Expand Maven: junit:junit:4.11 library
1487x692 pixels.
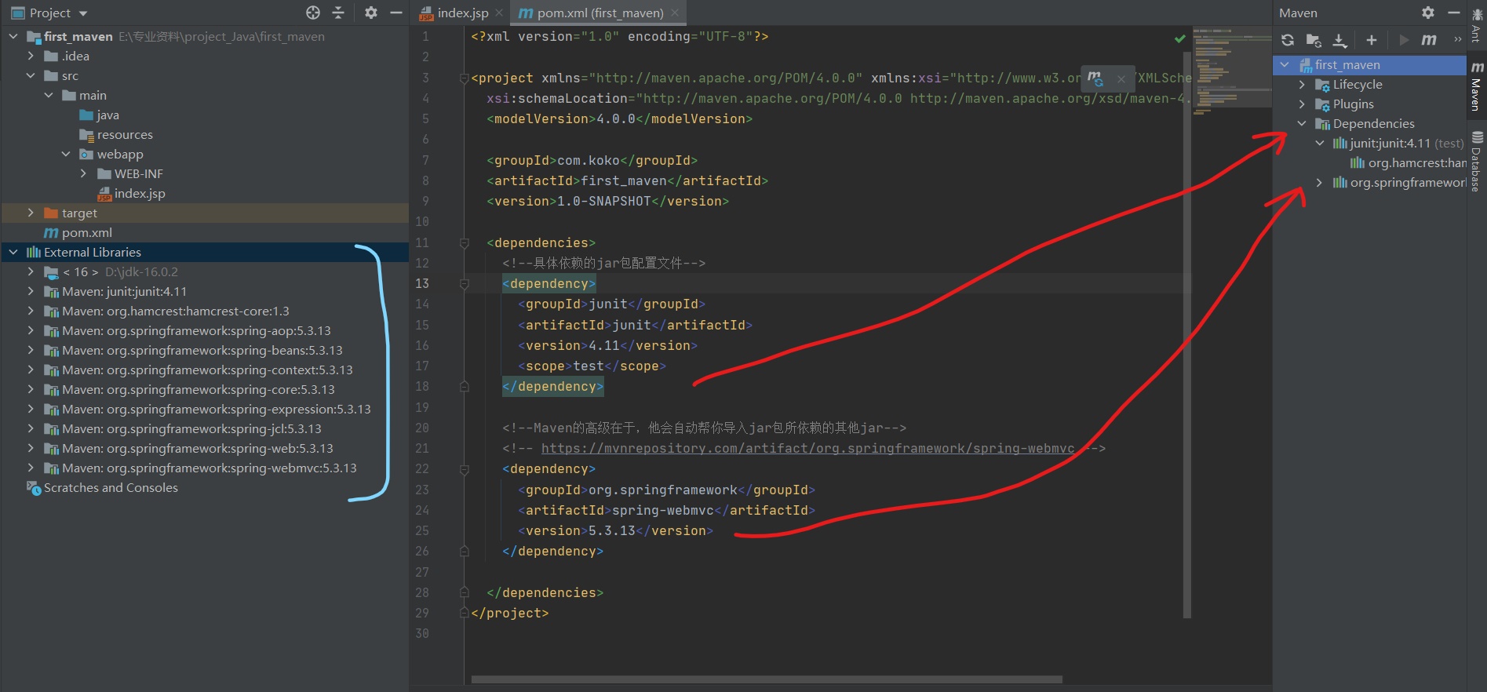pos(31,291)
